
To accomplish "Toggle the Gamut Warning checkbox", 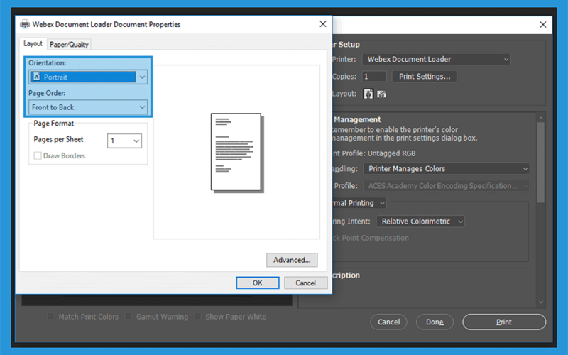I will [x=129, y=316].
